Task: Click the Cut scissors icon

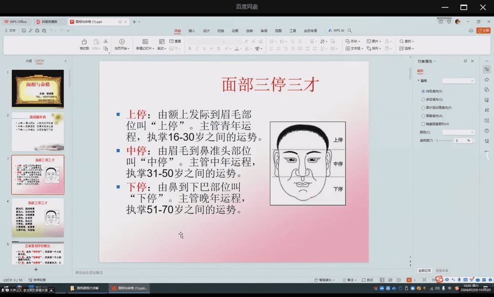Action: pos(106,41)
